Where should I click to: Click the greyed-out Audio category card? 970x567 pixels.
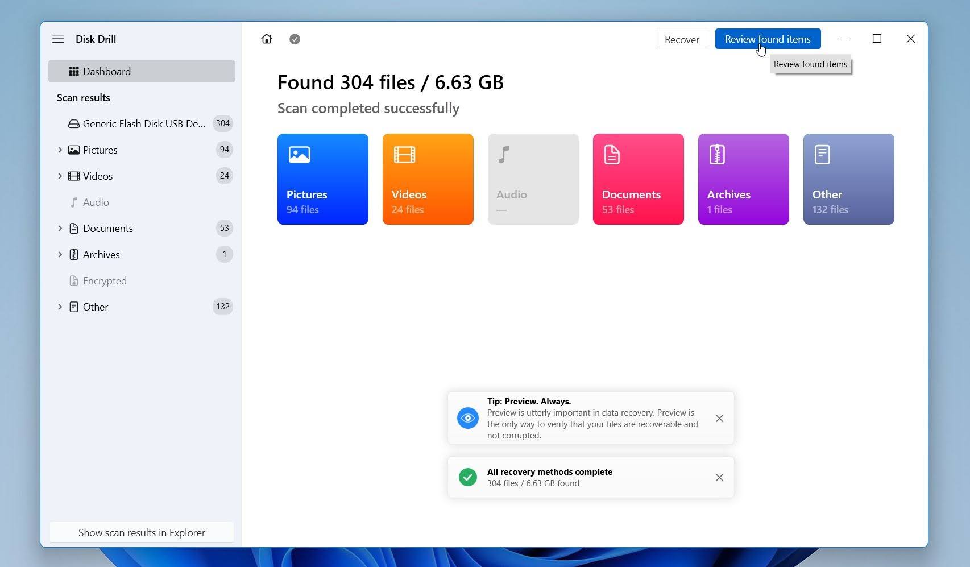pyautogui.click(x=533, y=179)
